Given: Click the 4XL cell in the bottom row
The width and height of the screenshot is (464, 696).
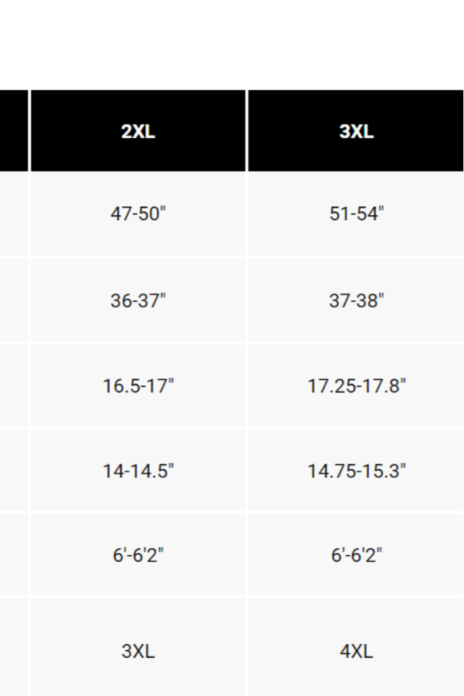Looking at the screenshot, I should [x=357, y=651].
